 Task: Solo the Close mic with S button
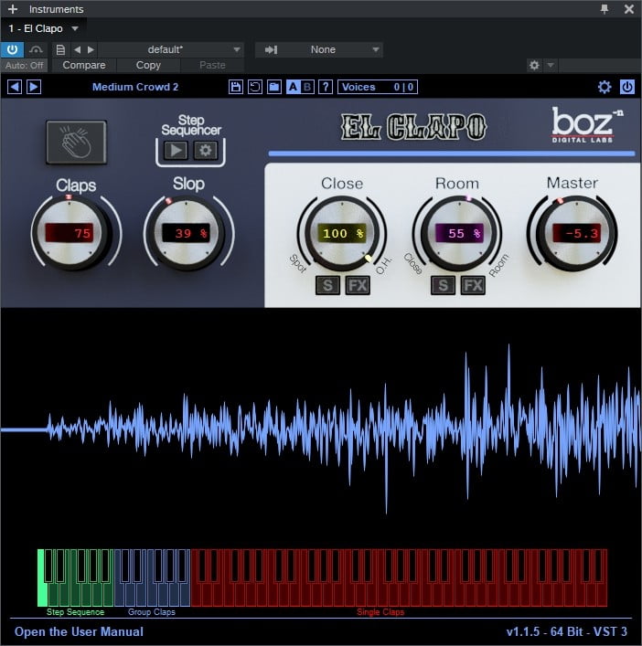tap(327, 285)
